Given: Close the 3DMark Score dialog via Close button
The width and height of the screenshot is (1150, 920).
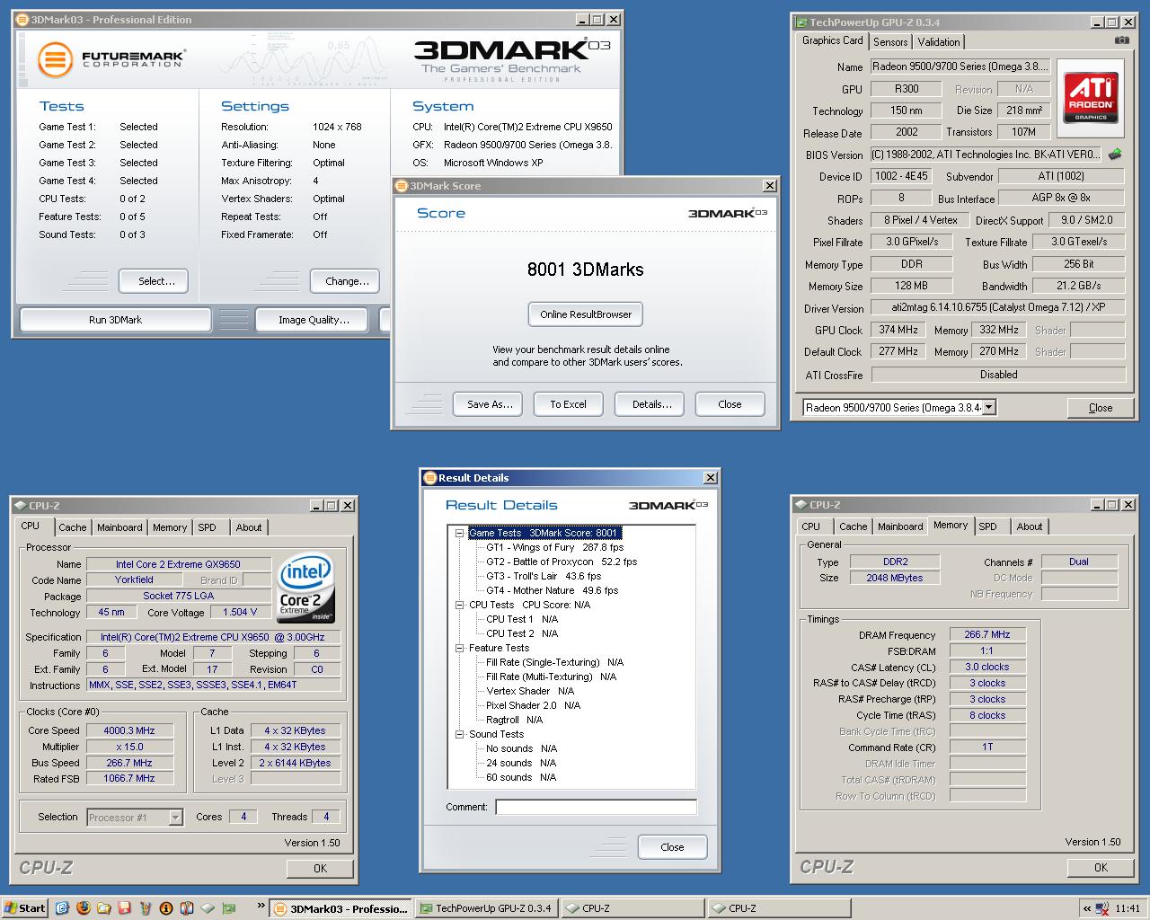Looking at the screenshot, I should tap(730, 404).
